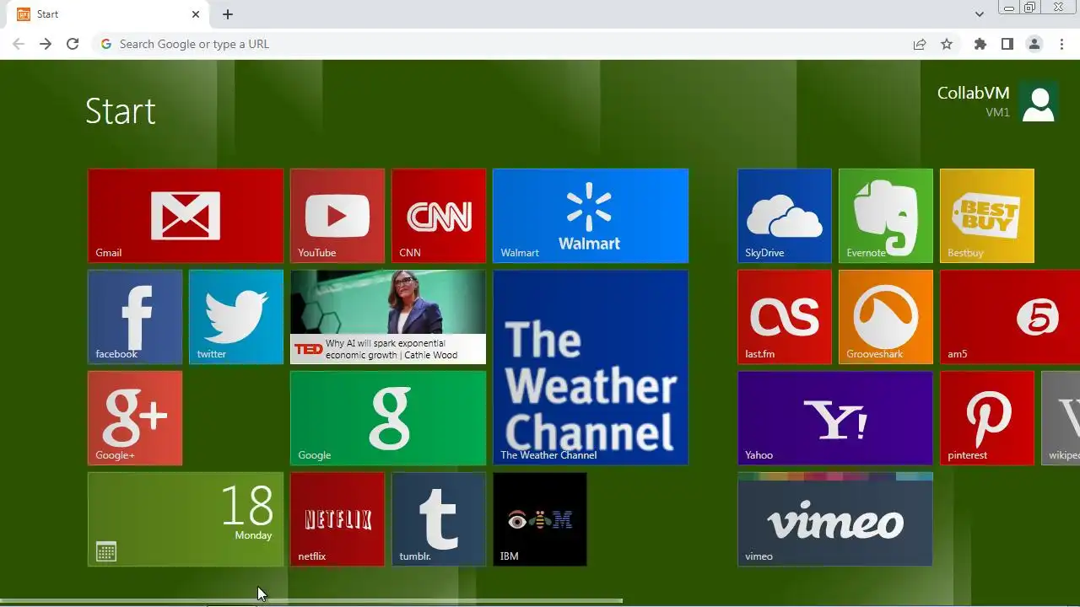1080x607 pixels.
Task: Open the Extensions puzzle menu
Action: [980, 44]
